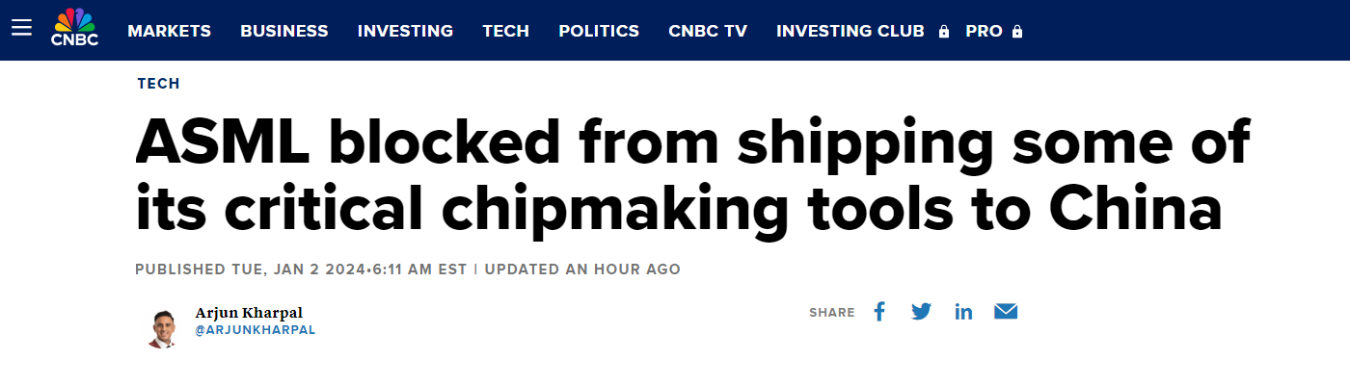
Task: Share the article on Facebook
Action: [879, 312]
